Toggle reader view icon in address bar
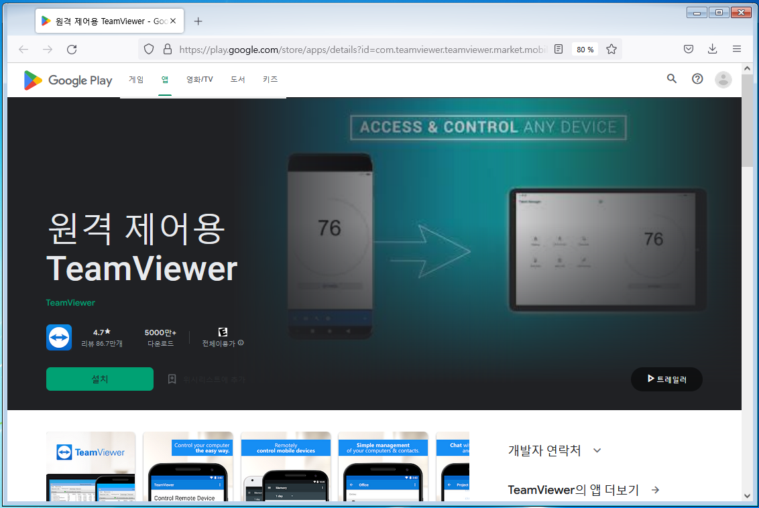Screen dimensions: 759x508 tap(559, 50)
